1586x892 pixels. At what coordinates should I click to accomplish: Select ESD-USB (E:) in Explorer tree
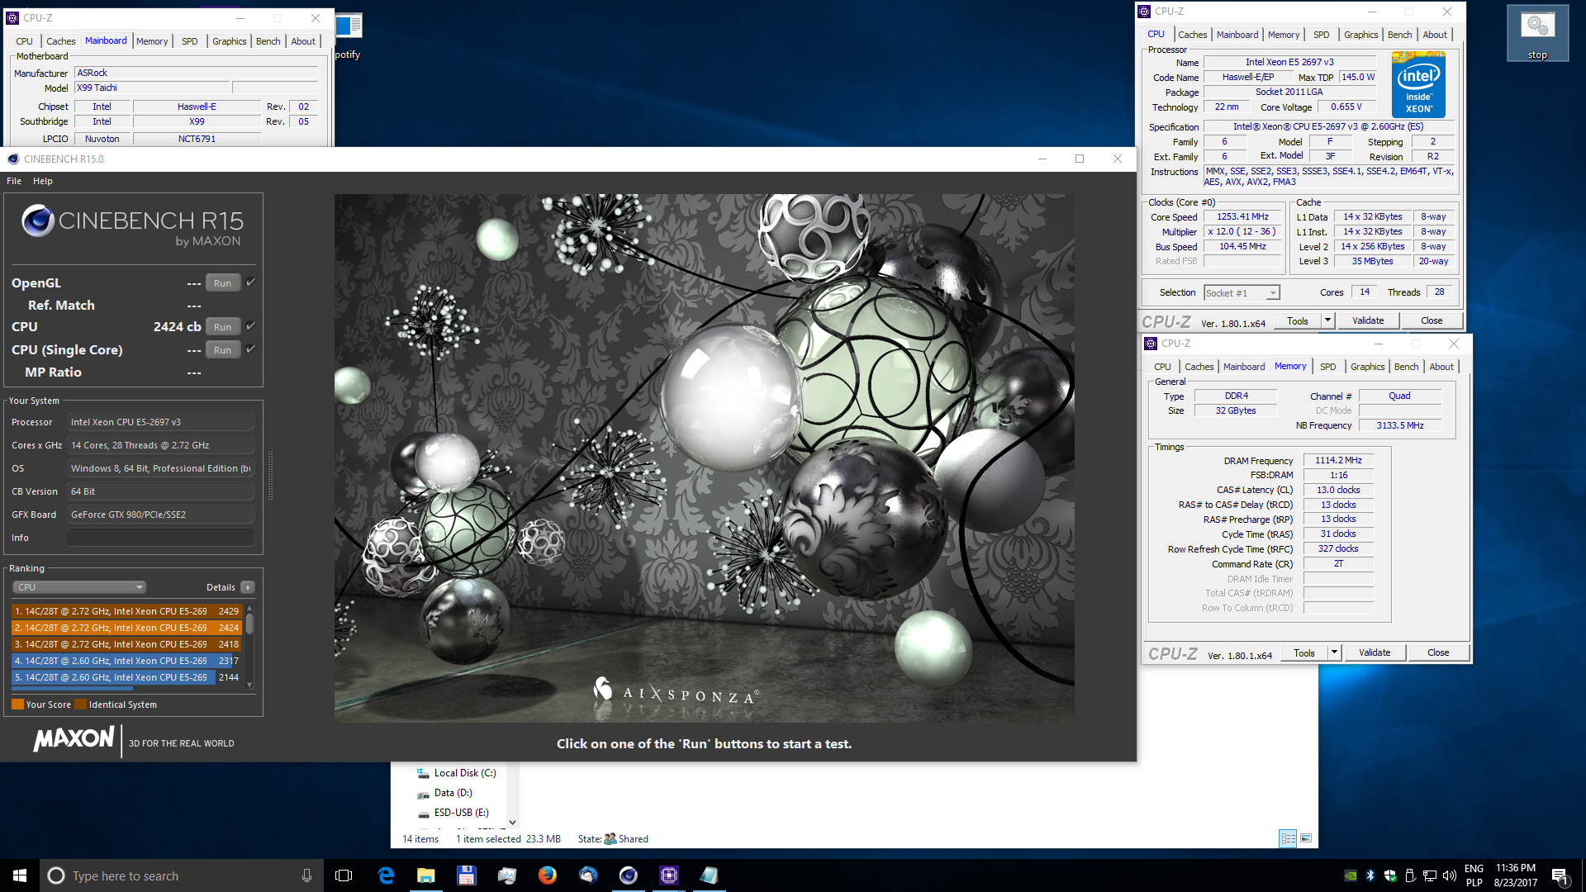pos(461,813)
